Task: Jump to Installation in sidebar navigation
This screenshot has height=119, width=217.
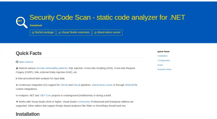Action: click(162, 56)
